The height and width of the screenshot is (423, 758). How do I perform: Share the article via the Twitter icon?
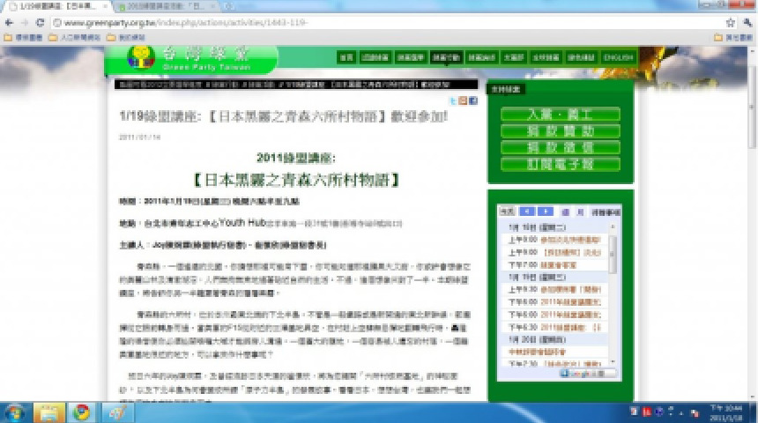[454, 101]
